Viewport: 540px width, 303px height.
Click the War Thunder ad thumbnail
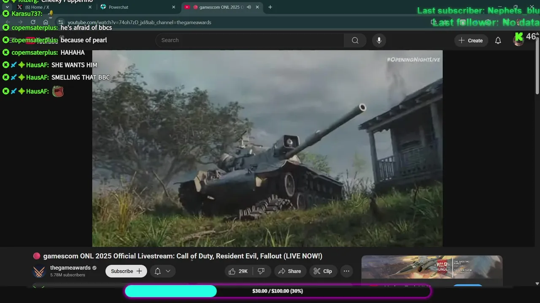[x=432, y=267]
